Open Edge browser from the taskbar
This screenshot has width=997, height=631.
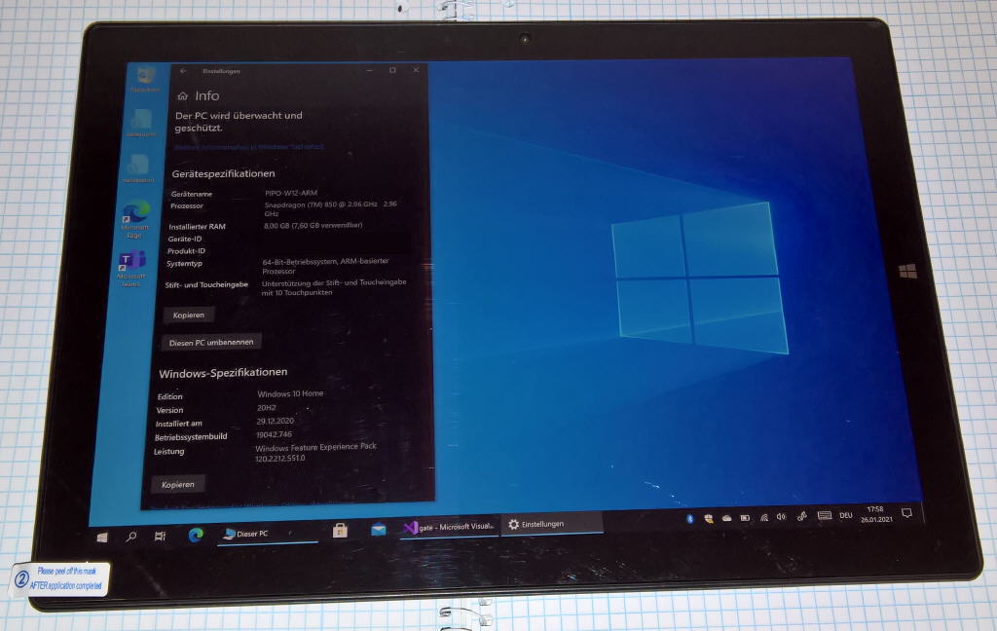196,535
